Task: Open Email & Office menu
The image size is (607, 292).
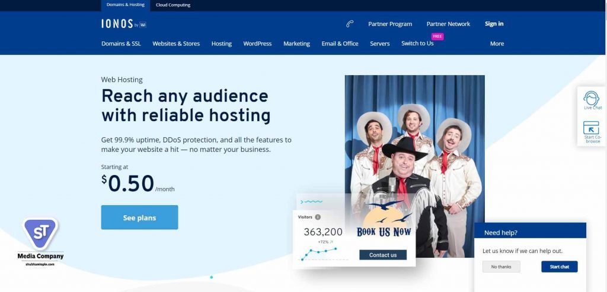Action: (x=340, y=44)
